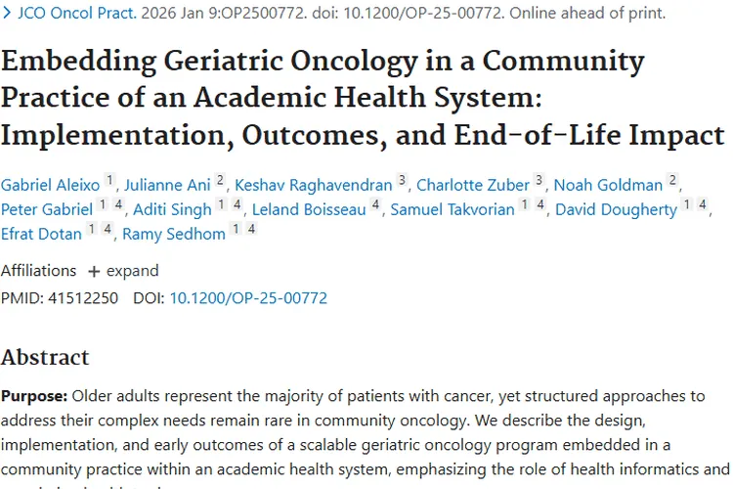Open author Charlotte Zuber's page

472,185
